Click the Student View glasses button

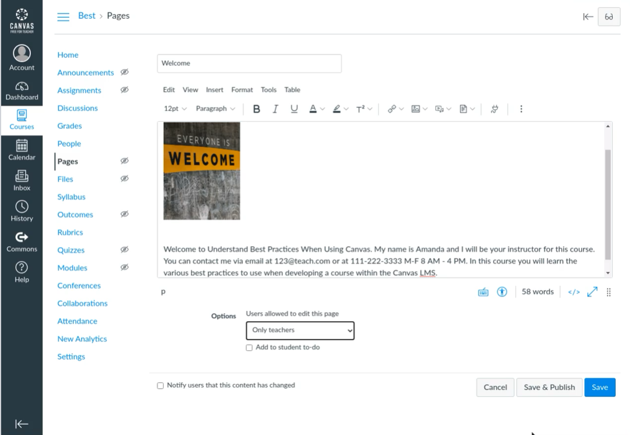609,17
